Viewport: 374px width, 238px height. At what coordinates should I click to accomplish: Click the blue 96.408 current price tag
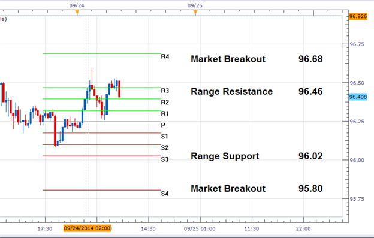click(x=358, y=97)
